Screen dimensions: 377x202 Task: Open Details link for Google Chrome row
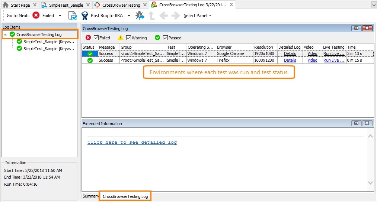290,53
